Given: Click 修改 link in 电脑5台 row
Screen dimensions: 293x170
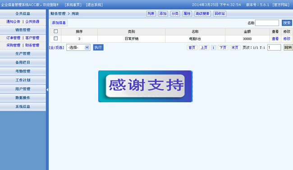Looking at the screenshot, I should coord(287,39).
